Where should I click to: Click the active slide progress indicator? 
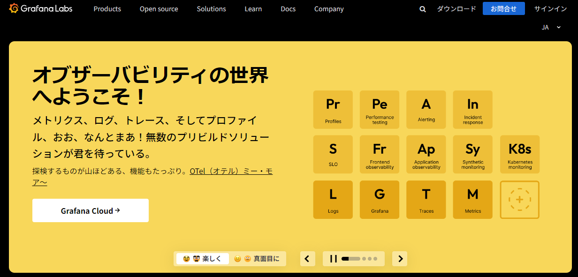(x=351, y=259)
